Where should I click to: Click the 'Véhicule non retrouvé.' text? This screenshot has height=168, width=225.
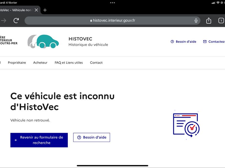(30, 120)
